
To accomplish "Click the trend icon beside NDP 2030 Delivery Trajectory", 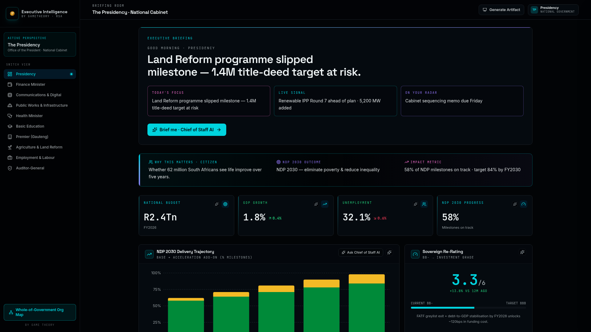I will [x=149, y=254].
